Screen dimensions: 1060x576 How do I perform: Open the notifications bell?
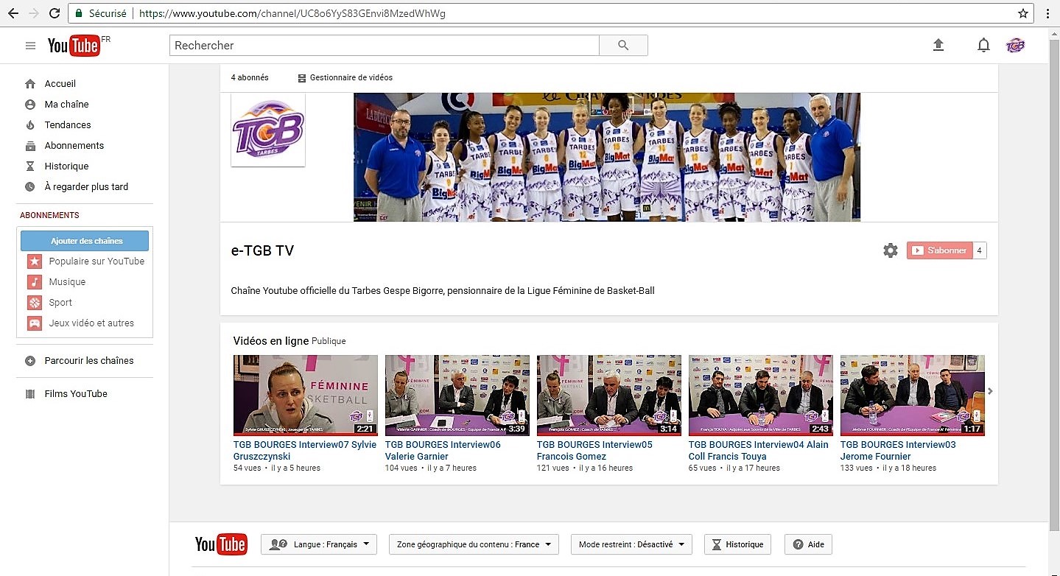(983, 45)
